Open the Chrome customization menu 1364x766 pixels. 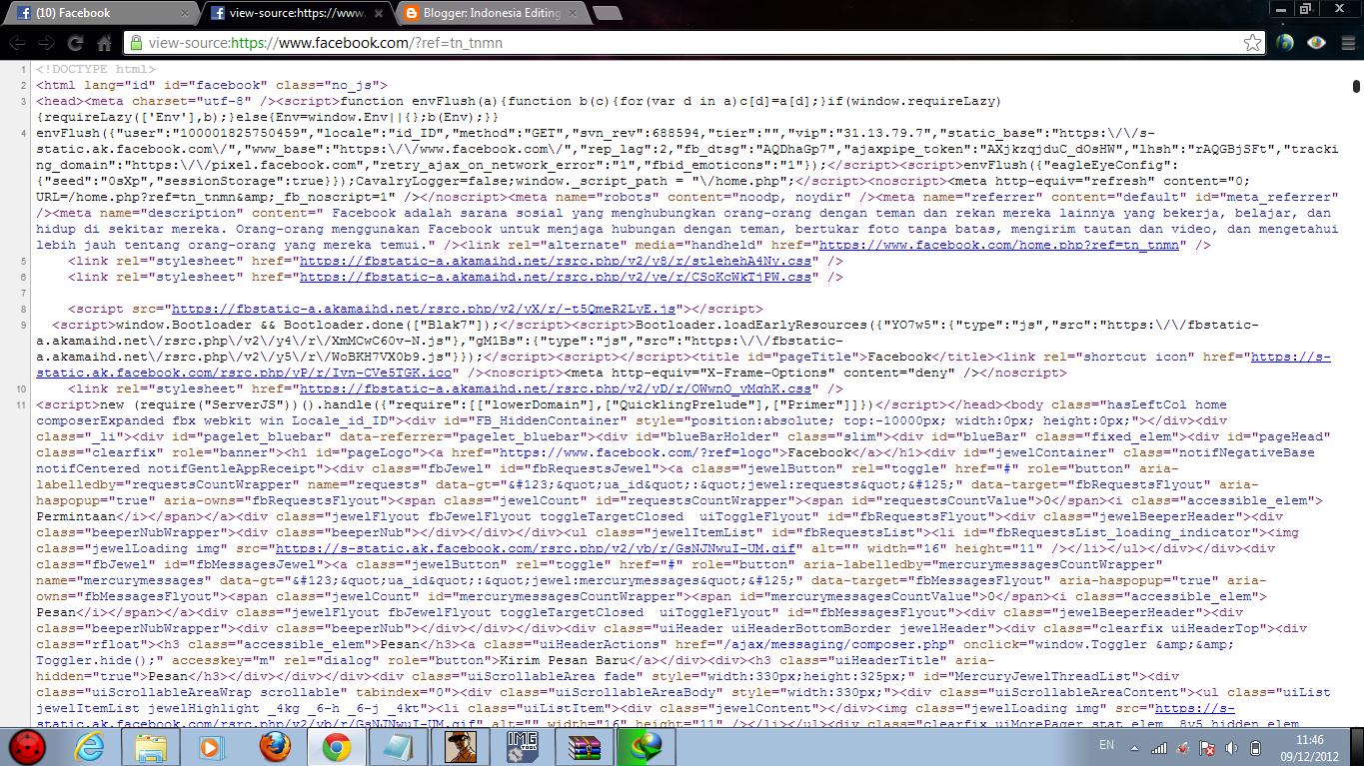(1346, 43)
